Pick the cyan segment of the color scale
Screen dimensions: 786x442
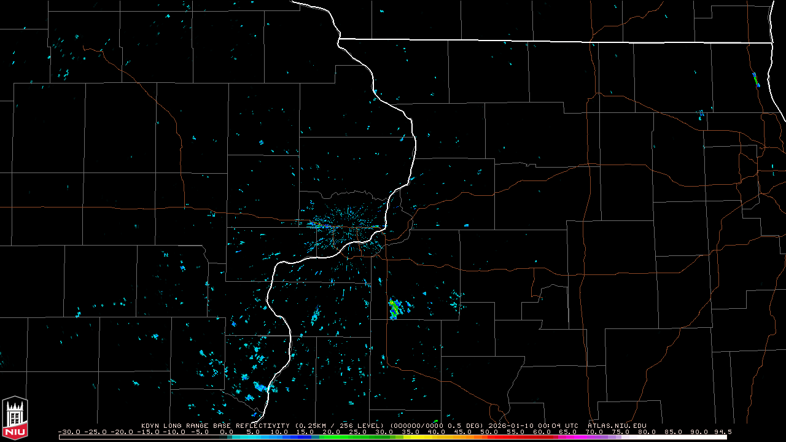[258, 437]
